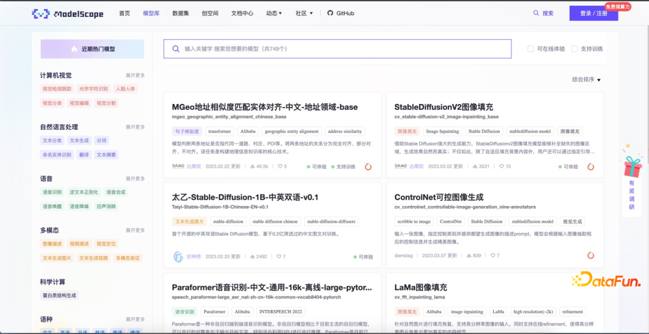Click the ModelScope logo
The image size is (649, 334).
point(67,14)
